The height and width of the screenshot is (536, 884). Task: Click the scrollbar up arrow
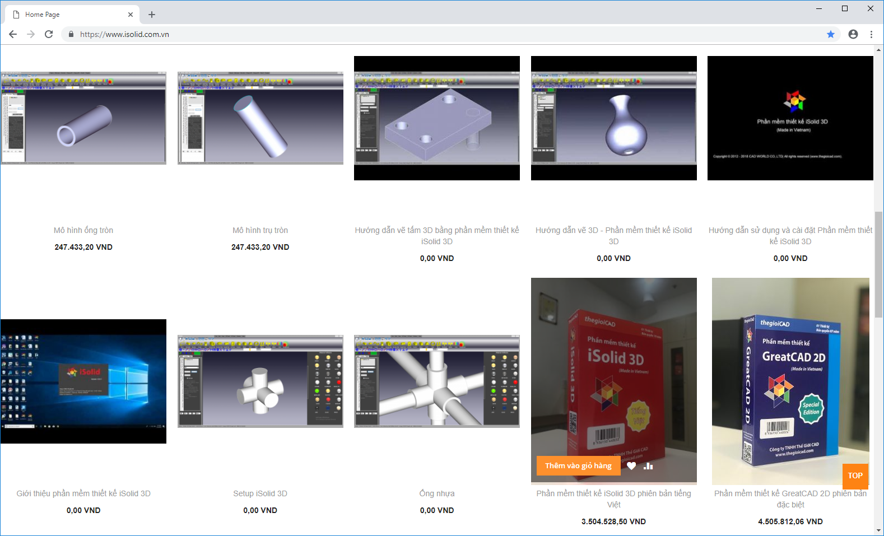tap(879, 50)
